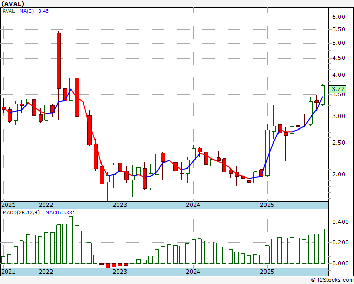Image resolution: width=354 pixels, height=284 pixels.
Task: Click the 2021 label under MACD panel
Action: point(9,272)
